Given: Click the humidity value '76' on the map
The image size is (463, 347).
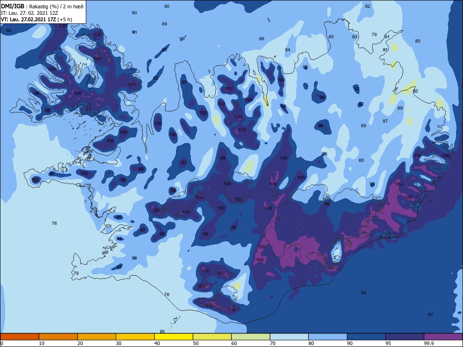Looking at the screenshot, I should click(x=162, y=332).
